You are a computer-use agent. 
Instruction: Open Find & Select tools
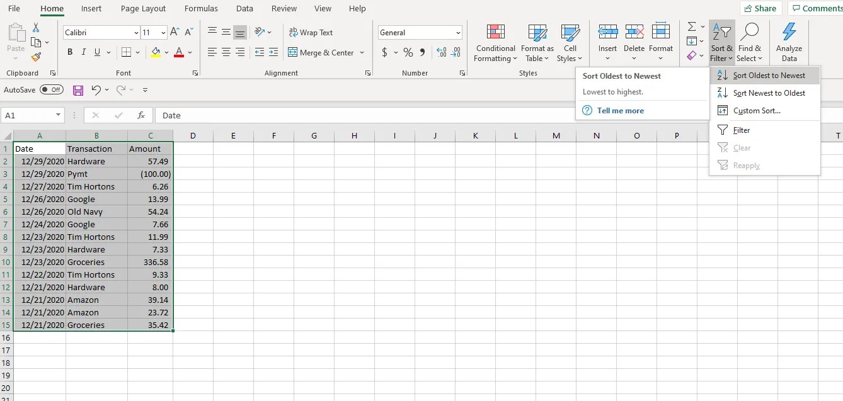click(x=750, y=42)
